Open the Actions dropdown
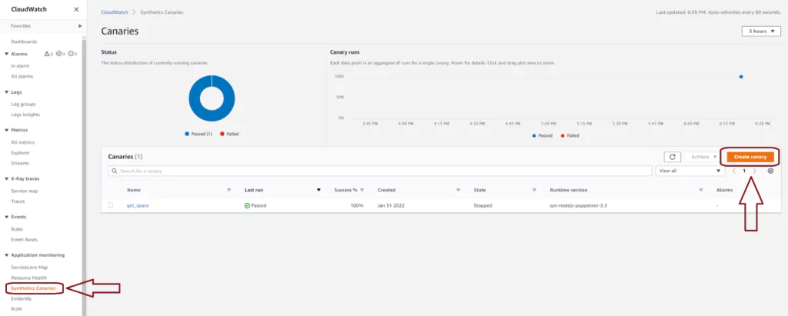 coord(703,158)
